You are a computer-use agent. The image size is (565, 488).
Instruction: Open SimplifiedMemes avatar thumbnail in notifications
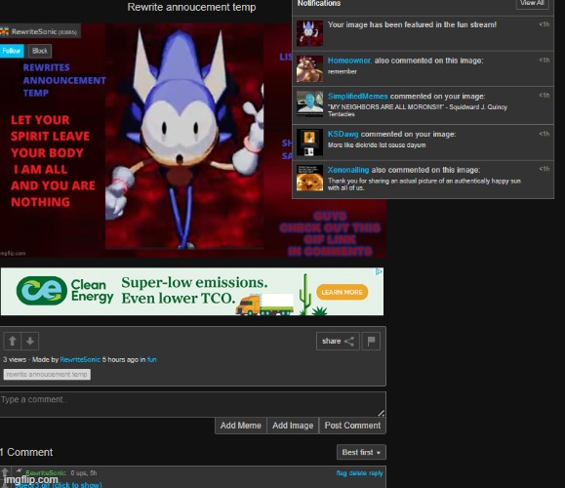(309, 103)
